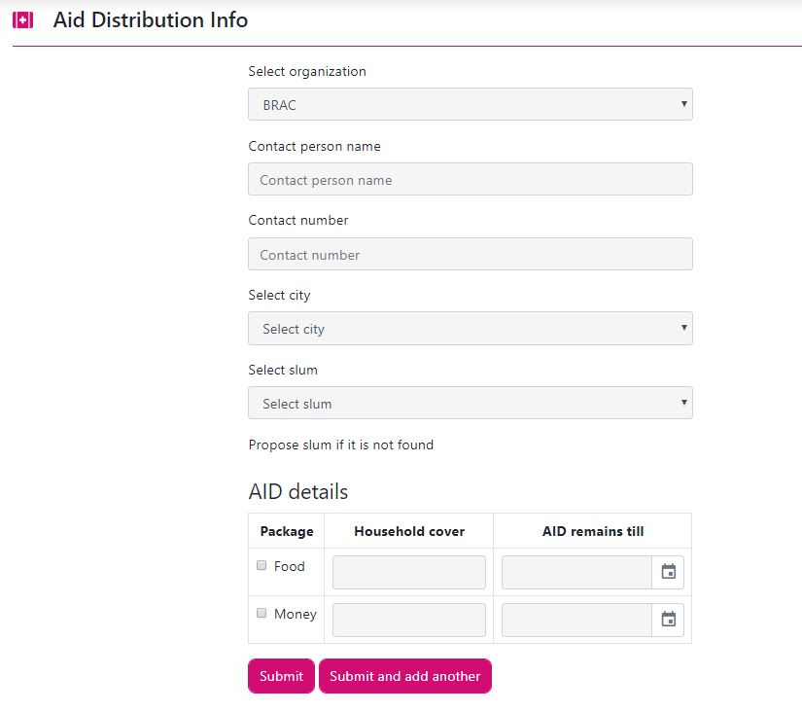Expand the Select city dropdown
This screenshot has width=802, height=712.
470,329
